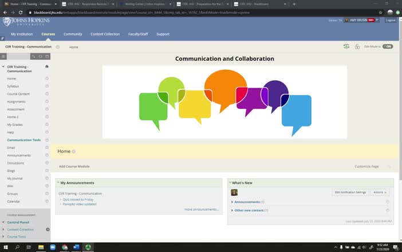Open Discussions menu link
Screen dimensions: 402x252
tap(15, 163)
